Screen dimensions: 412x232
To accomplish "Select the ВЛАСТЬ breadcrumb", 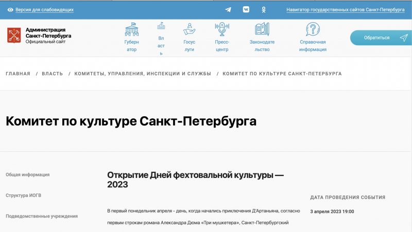I will tap(52, 74).
